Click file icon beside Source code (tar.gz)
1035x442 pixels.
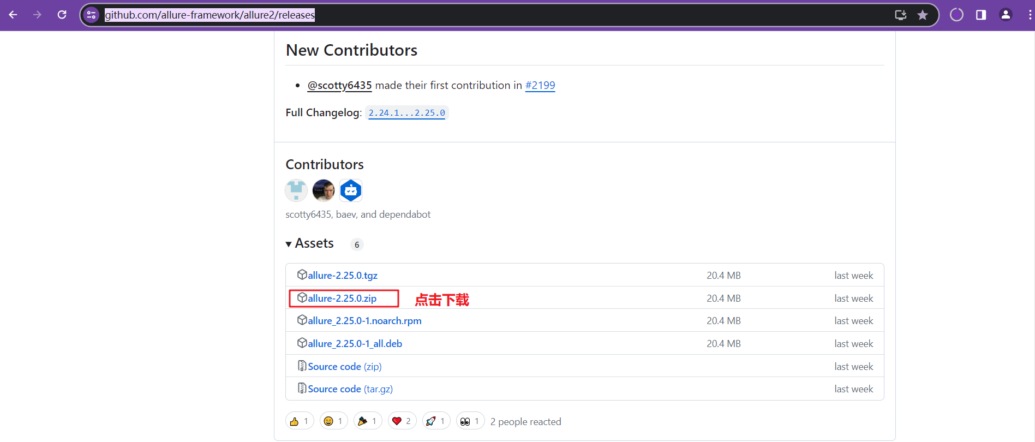point(302,388)
